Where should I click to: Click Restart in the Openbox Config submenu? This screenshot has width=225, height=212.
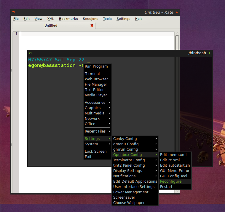click(175, 187)
